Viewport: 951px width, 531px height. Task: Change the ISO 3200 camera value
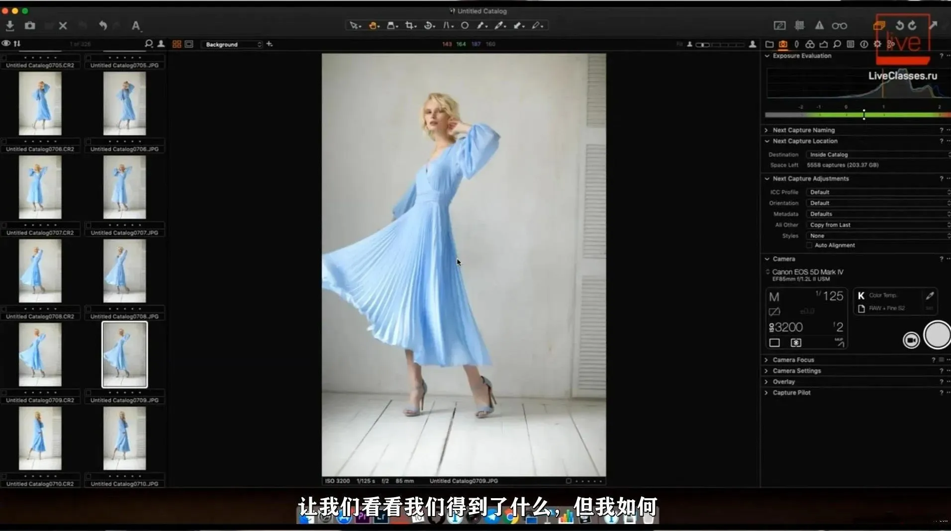click(786, 327)
